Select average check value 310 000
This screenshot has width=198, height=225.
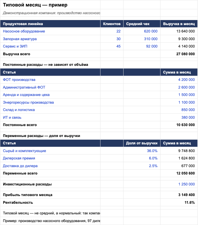(142, 39)
